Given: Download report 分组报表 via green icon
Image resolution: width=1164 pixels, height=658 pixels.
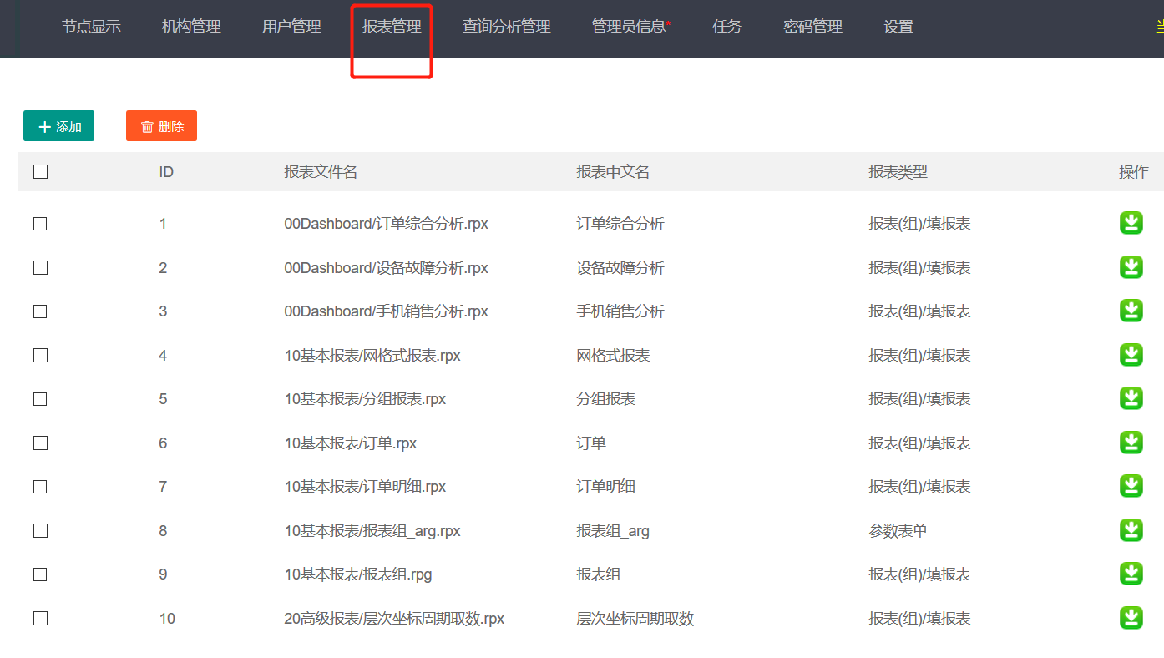Looking at the screenshot, I should click(1131, 398).
